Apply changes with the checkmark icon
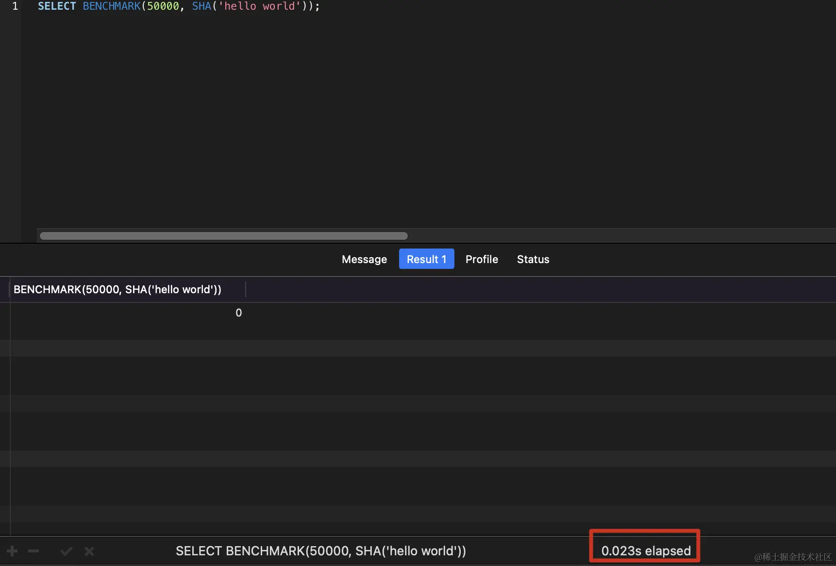Screen dimensions: 836x566 point(67,551)
